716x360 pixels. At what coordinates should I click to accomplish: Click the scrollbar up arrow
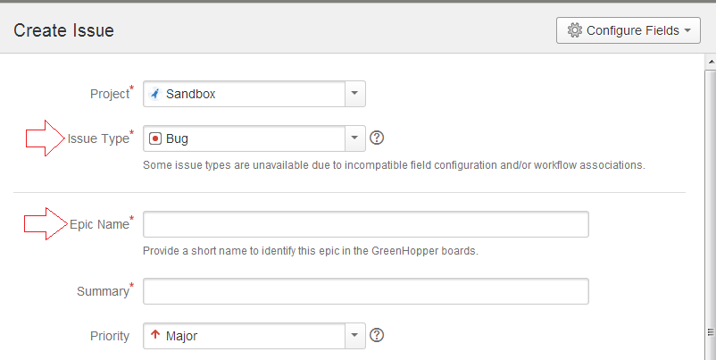[711, 62]
